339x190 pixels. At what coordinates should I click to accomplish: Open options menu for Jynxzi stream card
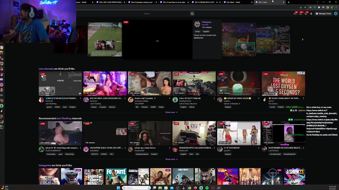303,98
